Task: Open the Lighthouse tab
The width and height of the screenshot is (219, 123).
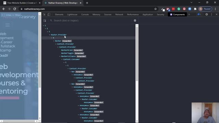Action: coord(72,14)
